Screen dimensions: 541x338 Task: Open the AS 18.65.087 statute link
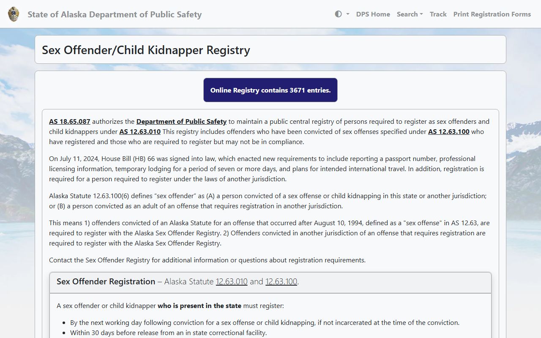click(x=70, y=121)
